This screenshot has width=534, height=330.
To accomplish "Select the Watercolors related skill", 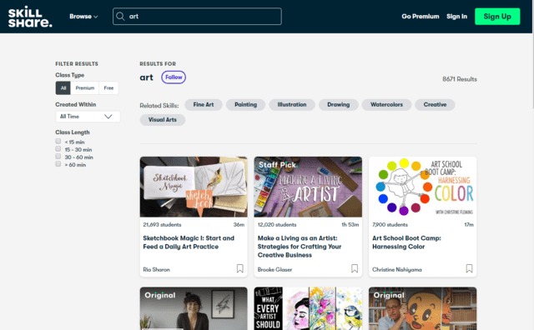I will point(386,105).
